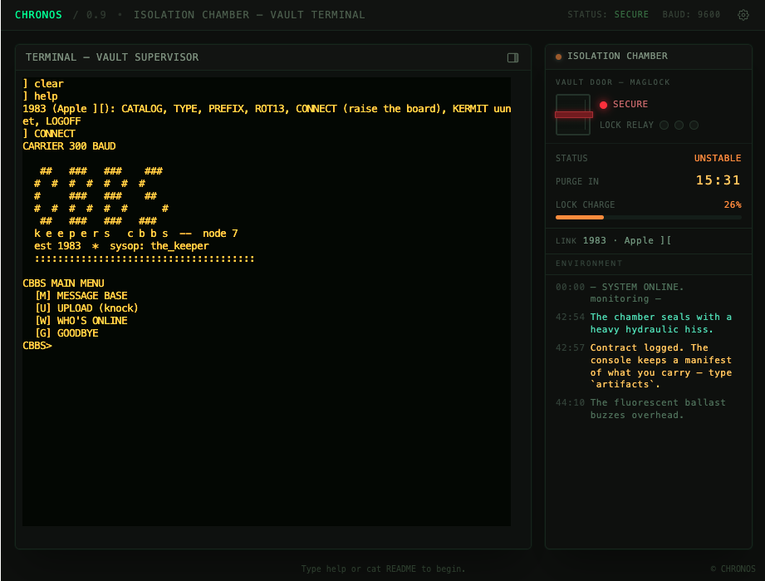
Task: Click the 0.9 version number in header
Action: click(x=96, y=15)
